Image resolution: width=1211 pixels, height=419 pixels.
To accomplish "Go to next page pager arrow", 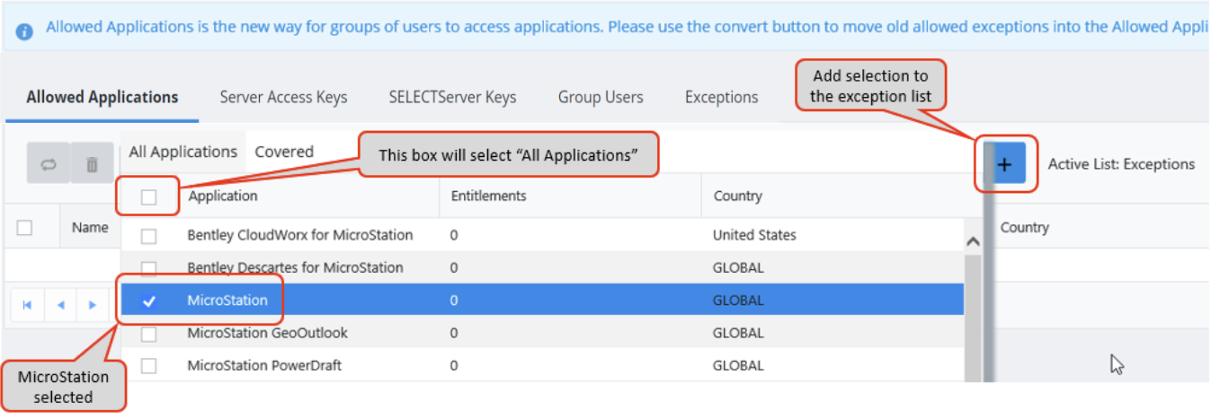I will pos(92,305).
